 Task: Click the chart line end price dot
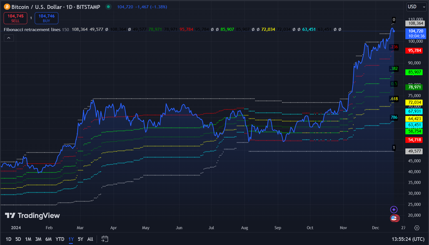394,31
